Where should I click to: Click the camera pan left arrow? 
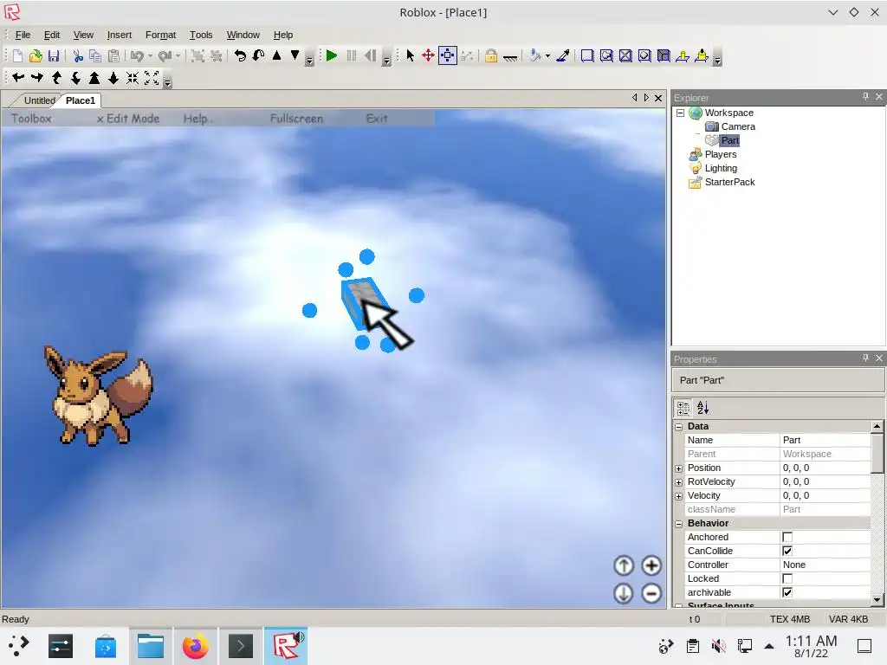click(18, 77)
